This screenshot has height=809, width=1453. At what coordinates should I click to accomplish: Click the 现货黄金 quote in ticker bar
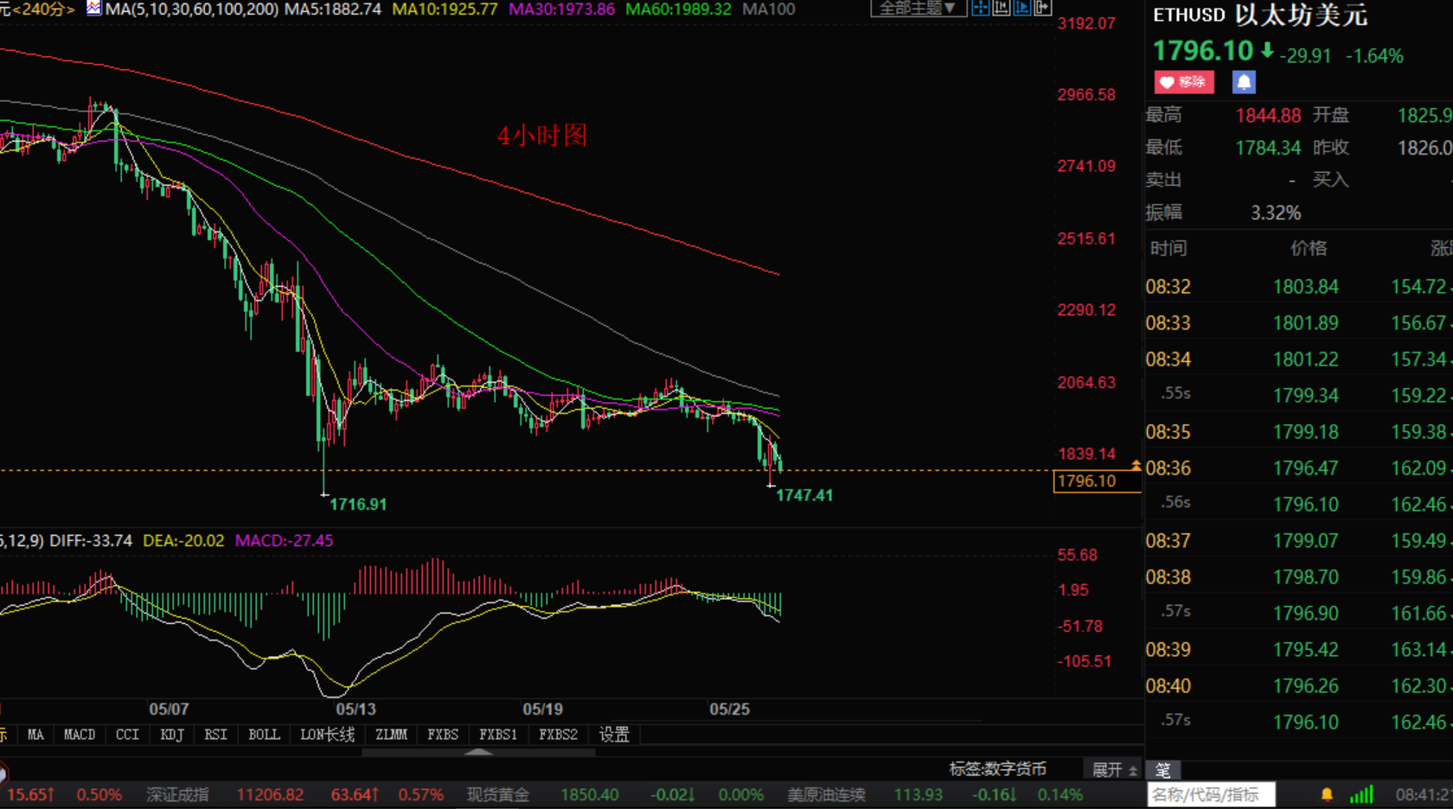(x=498, y=794)
